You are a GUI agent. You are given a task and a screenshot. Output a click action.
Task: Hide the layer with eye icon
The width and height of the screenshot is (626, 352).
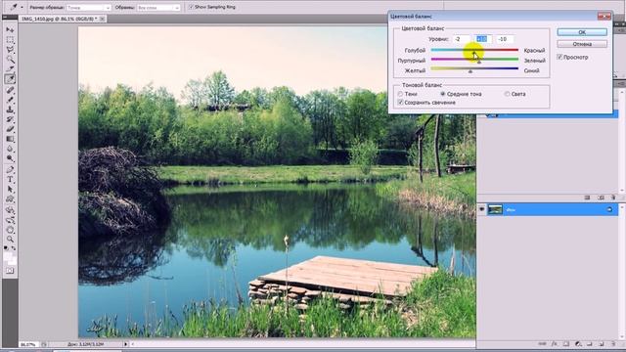tap(482, 209)
